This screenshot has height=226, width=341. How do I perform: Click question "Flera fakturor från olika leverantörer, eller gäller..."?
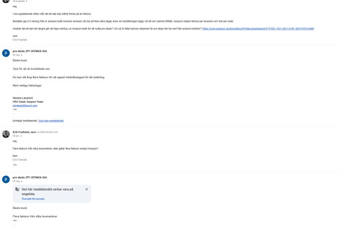point(56,149)
